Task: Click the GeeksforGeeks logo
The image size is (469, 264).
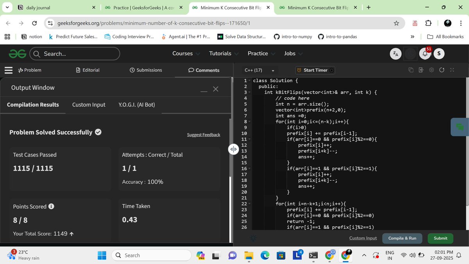Action: coord(18,54)
